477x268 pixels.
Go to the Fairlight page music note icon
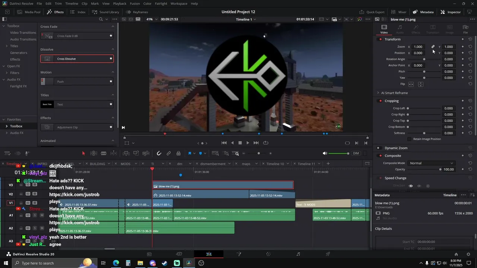(x=298, y=254)
